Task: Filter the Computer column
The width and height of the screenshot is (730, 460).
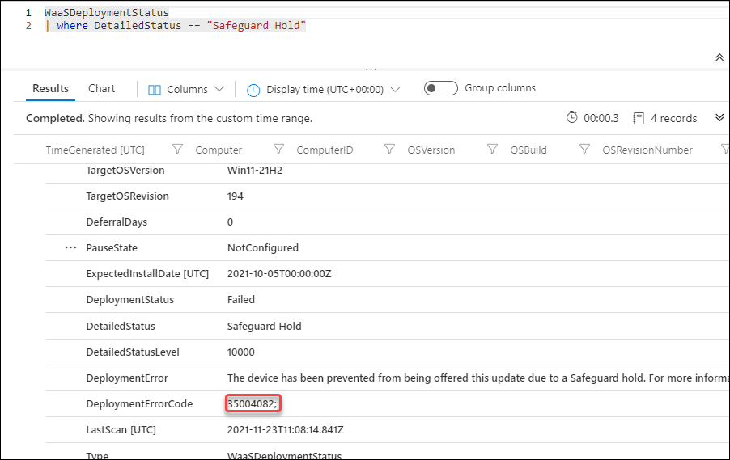Action: pyautogui.click(x=278, y=150)
